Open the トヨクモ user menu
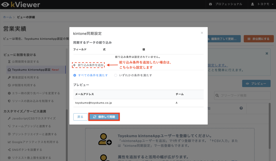 tap(263, 4)
